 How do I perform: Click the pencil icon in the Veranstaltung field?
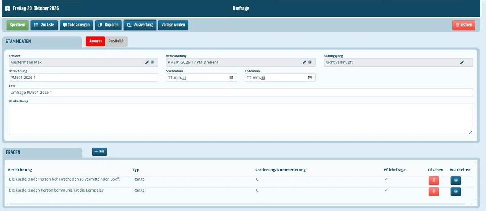(x=304, y=62)
